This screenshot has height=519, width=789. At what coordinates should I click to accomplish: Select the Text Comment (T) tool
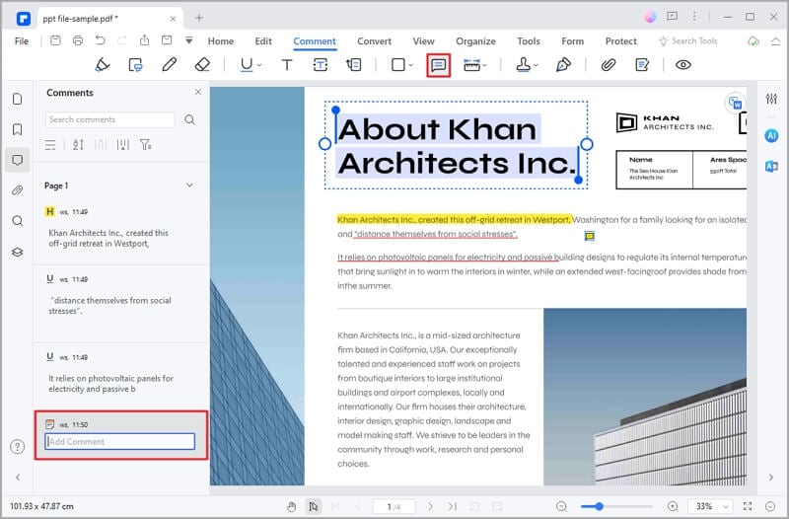(x=287, y=65)
